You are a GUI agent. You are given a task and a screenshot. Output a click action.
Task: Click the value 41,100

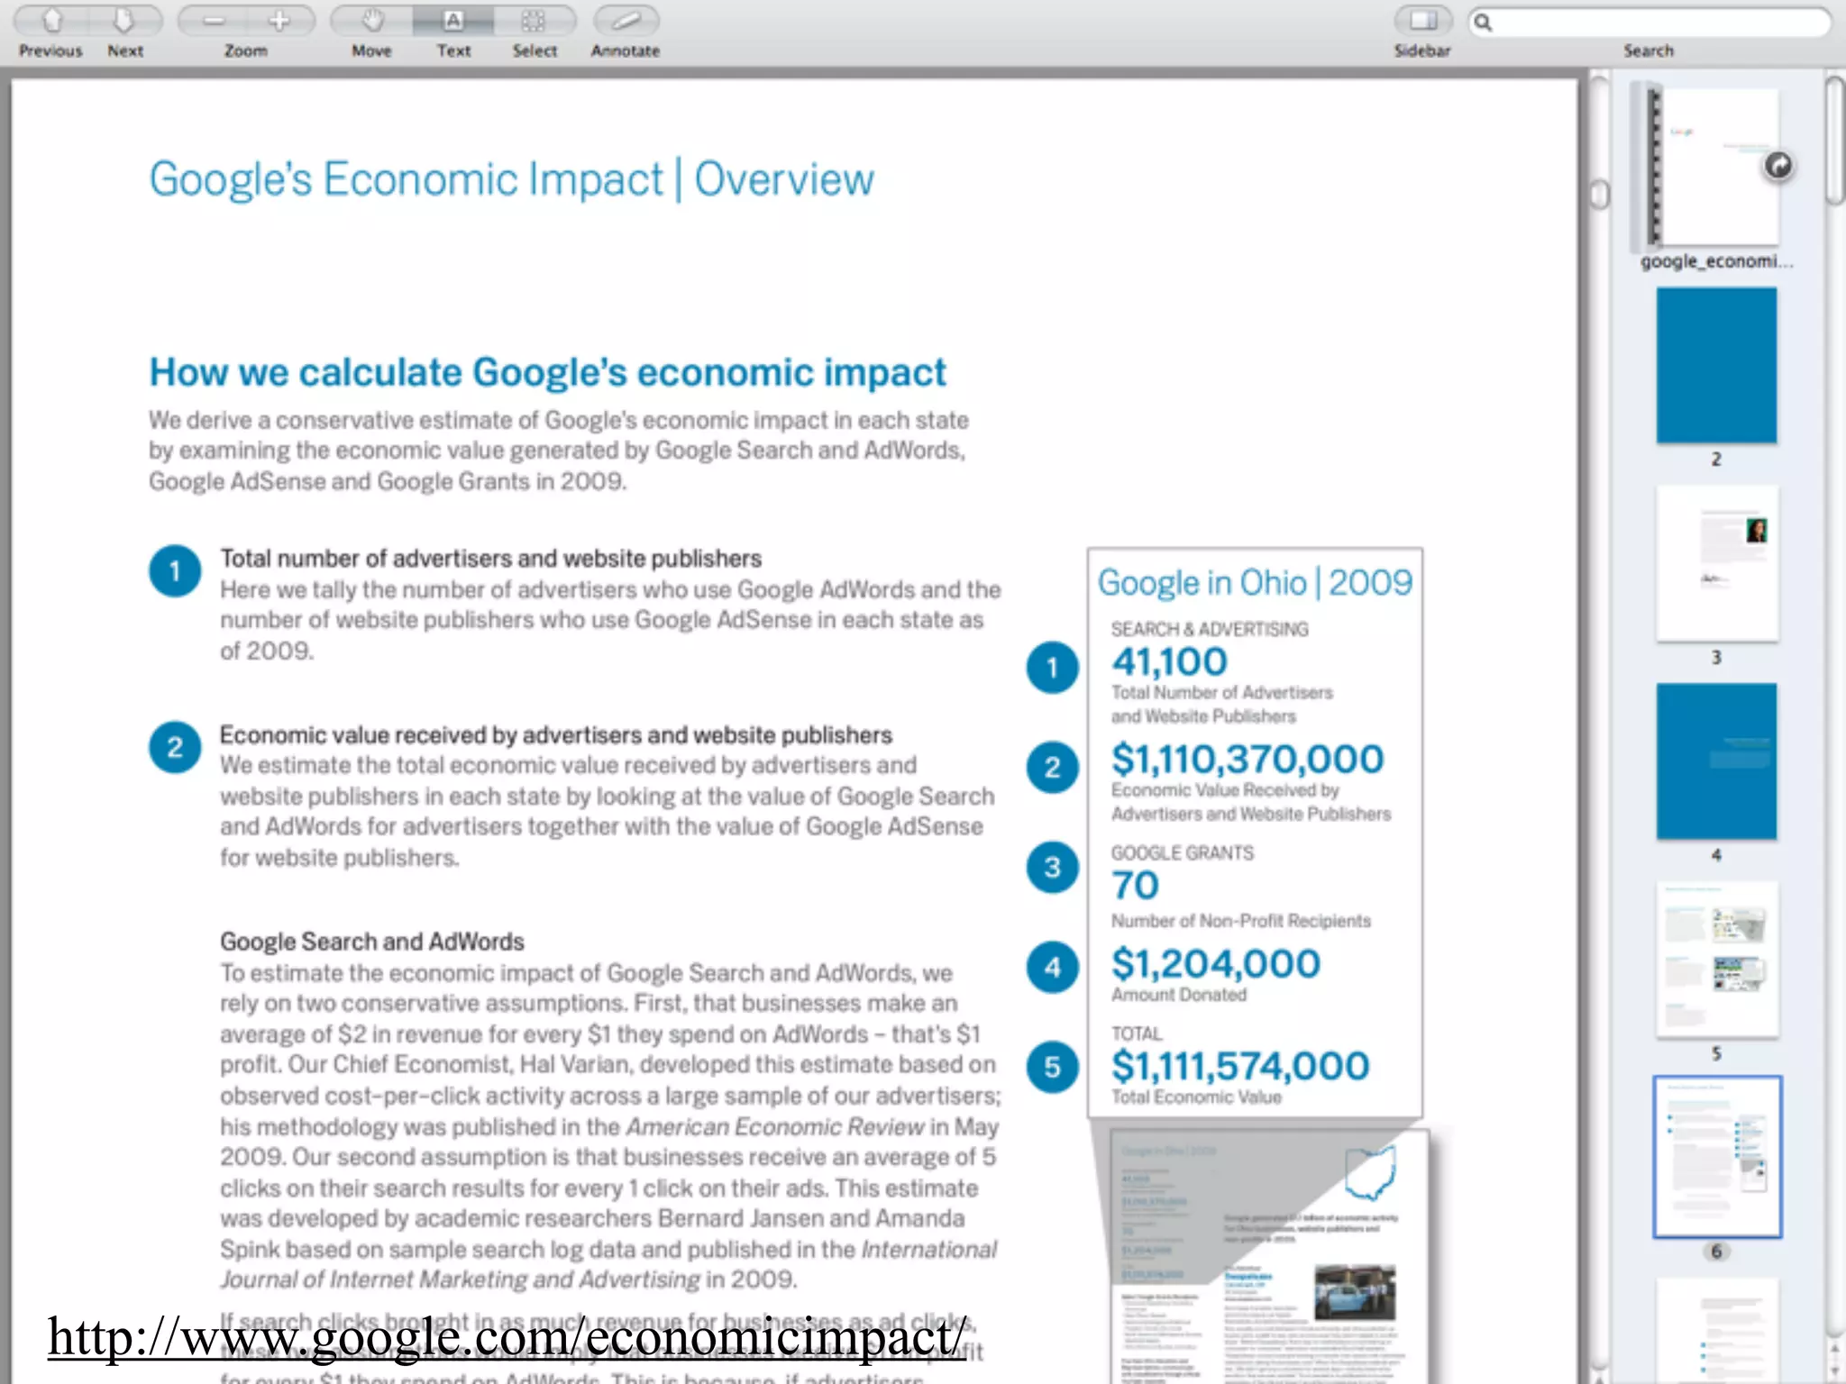1168,662
